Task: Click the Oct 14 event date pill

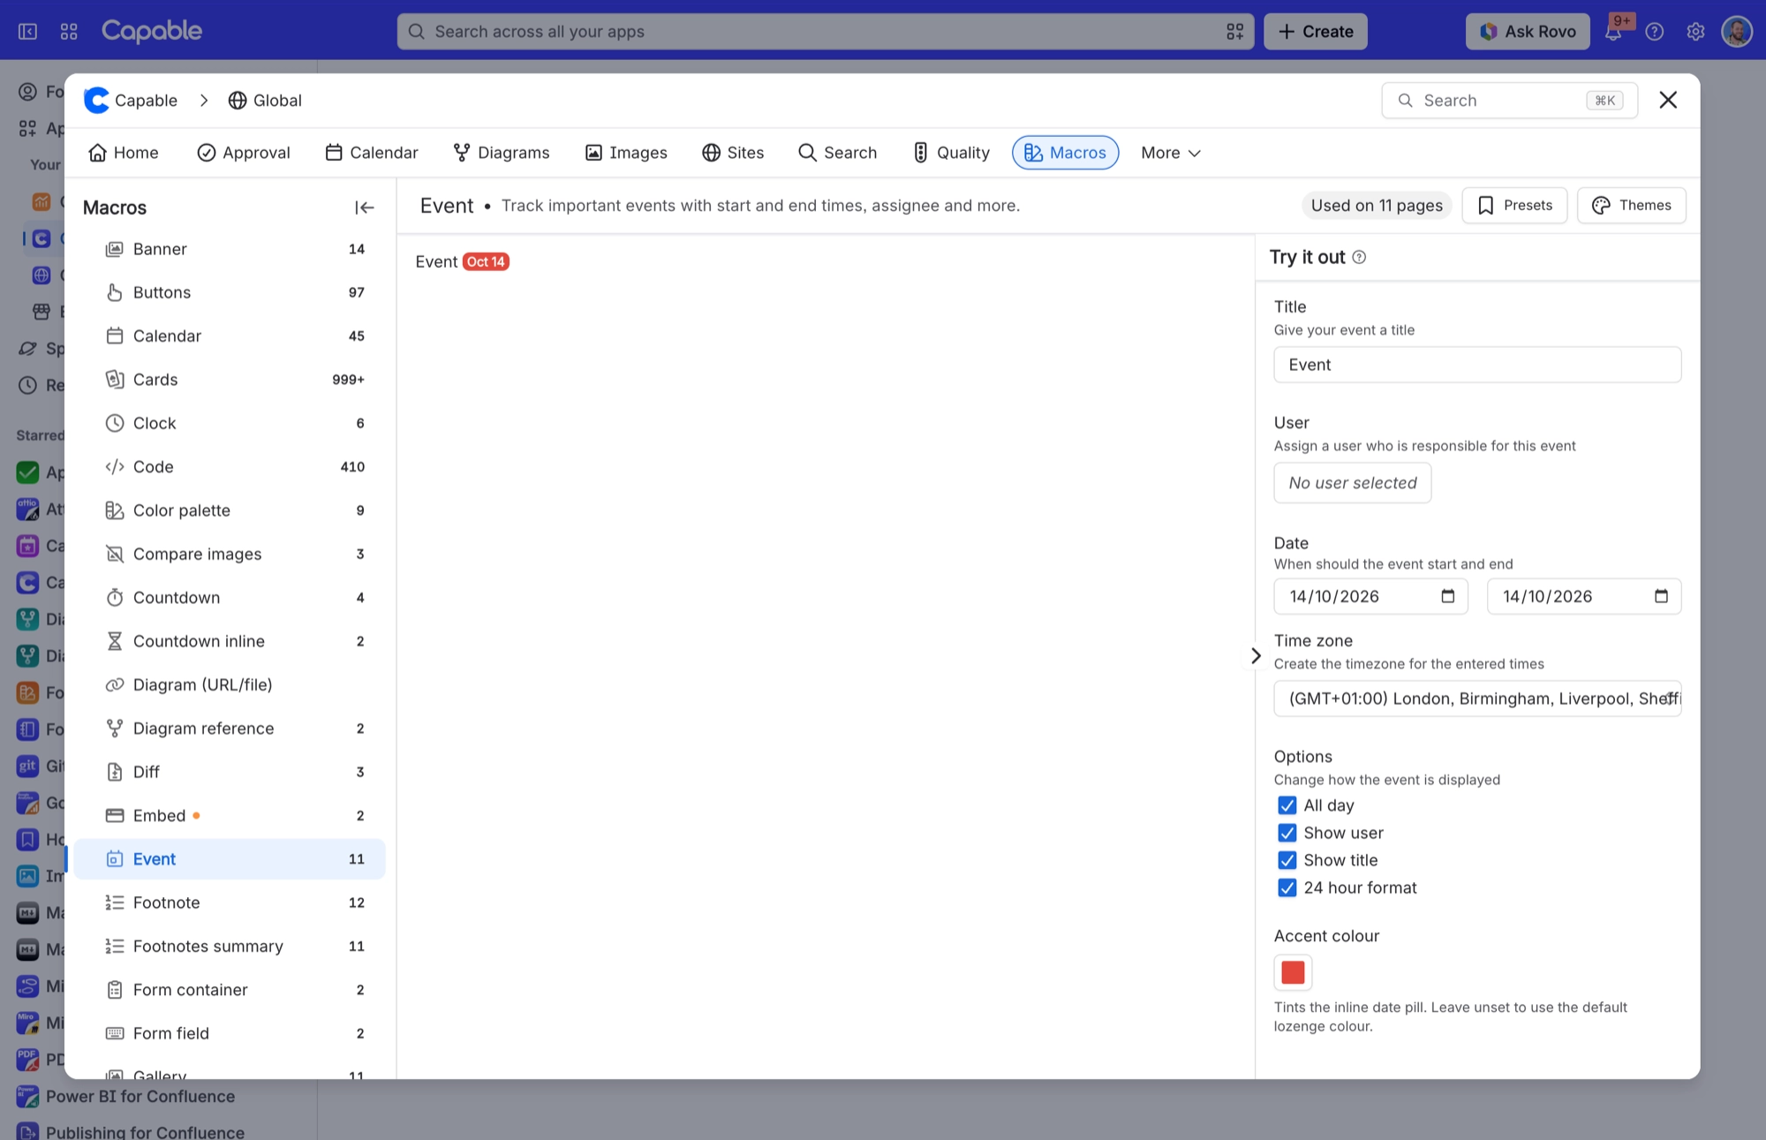Action: point(486,261)
